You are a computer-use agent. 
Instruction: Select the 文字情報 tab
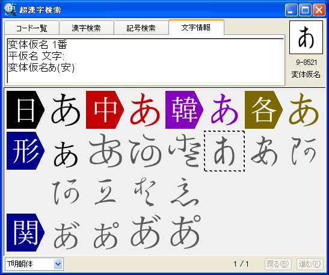click(x=196, y=27)
